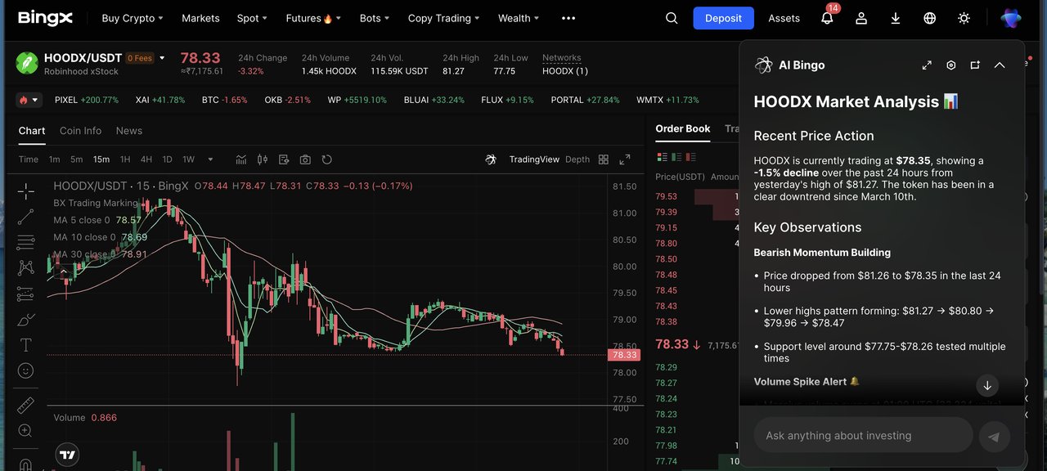Screen dimensions: 1047x471
Task: Expand the Futures dropdown menu
Action: pos(312,18)
